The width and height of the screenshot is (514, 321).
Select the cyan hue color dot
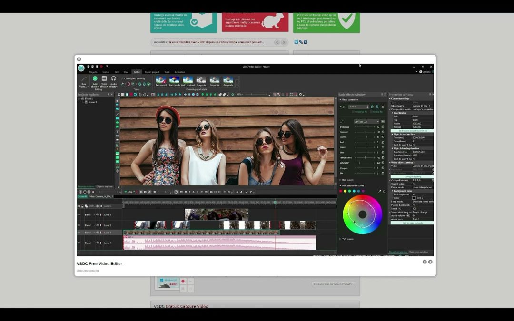coord(354,191)
